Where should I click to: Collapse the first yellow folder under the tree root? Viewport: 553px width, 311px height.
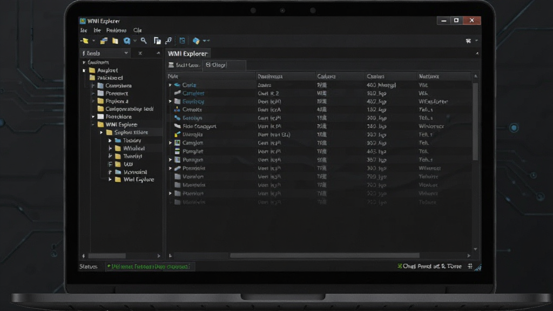[x=84, y=71]
